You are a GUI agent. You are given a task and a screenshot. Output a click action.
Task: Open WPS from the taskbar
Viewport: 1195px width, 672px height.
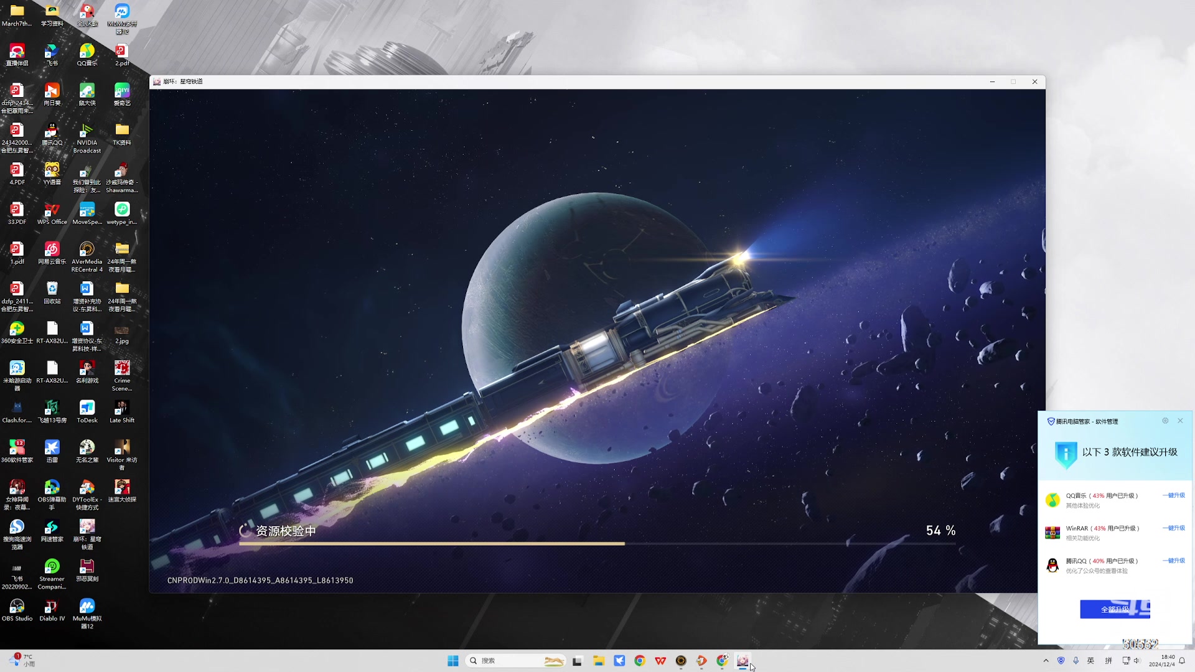[x=660, y=661]
